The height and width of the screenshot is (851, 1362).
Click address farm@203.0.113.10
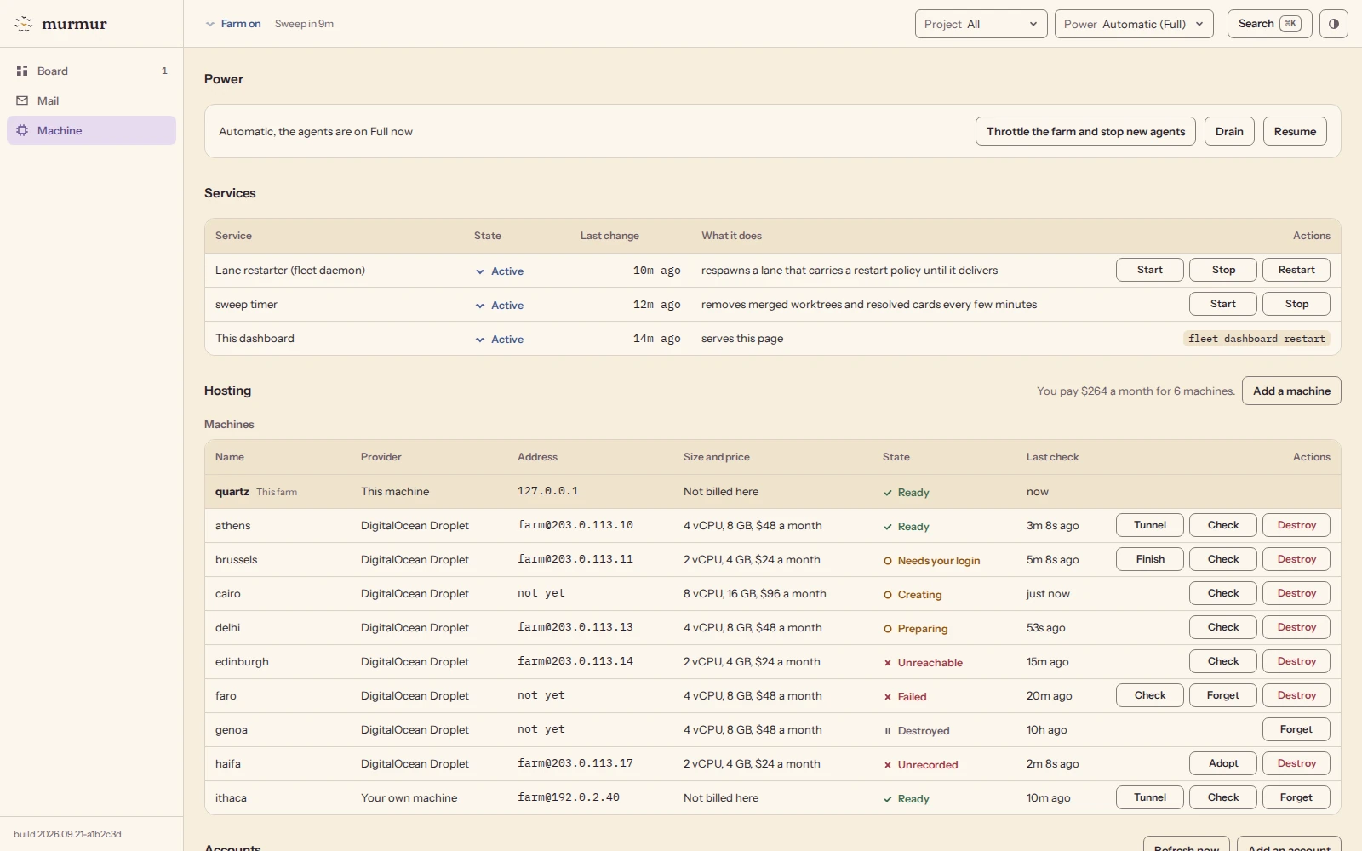coord(575,525)
